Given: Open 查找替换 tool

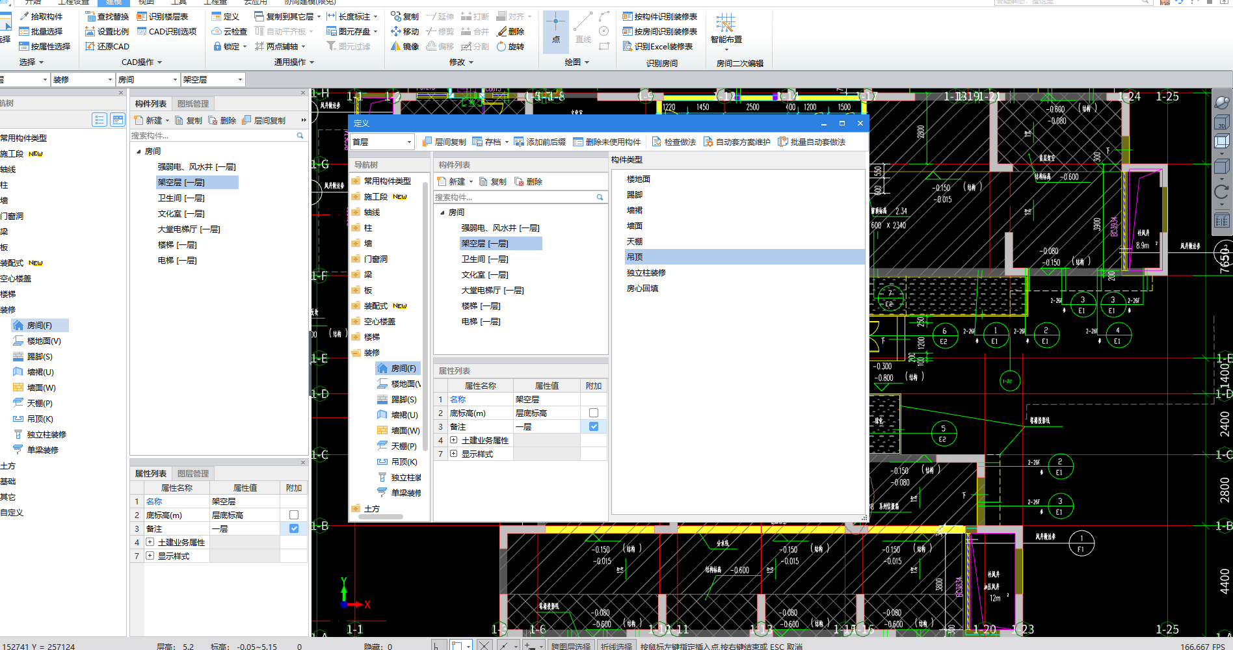Looking at the screenshot, I should [107, 16].
